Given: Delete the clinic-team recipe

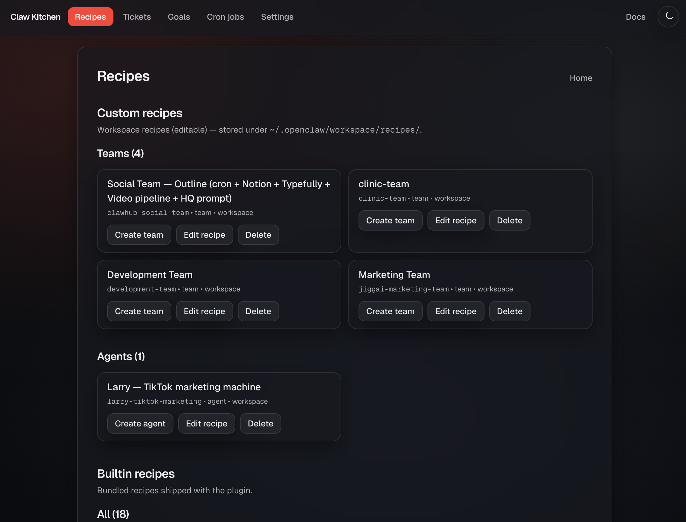Looking at the screenshot, I should tap(509, 221).
